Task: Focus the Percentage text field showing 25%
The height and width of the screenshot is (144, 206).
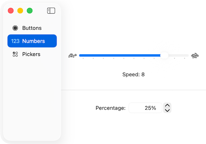Action: [145, 108]
